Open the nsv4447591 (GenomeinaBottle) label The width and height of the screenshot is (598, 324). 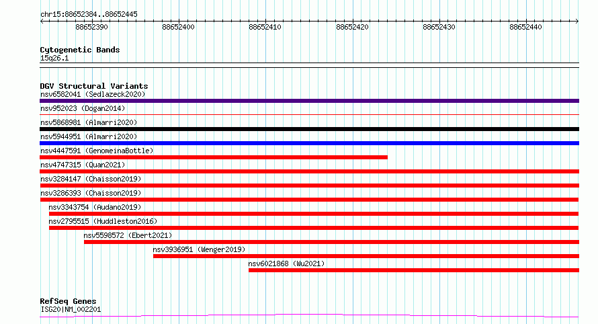click(x=97, y=151)
